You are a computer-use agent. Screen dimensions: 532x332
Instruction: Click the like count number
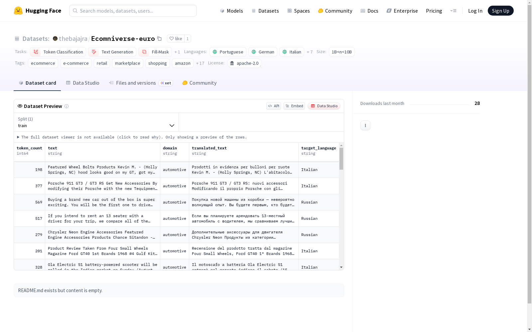(x=188, y=39)
